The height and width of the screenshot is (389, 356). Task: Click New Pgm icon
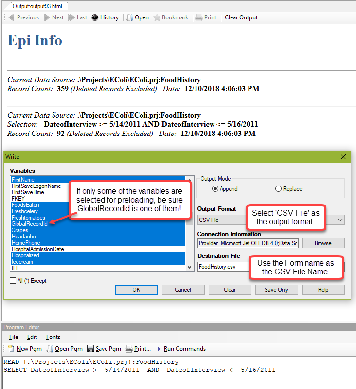click(11, 349)
